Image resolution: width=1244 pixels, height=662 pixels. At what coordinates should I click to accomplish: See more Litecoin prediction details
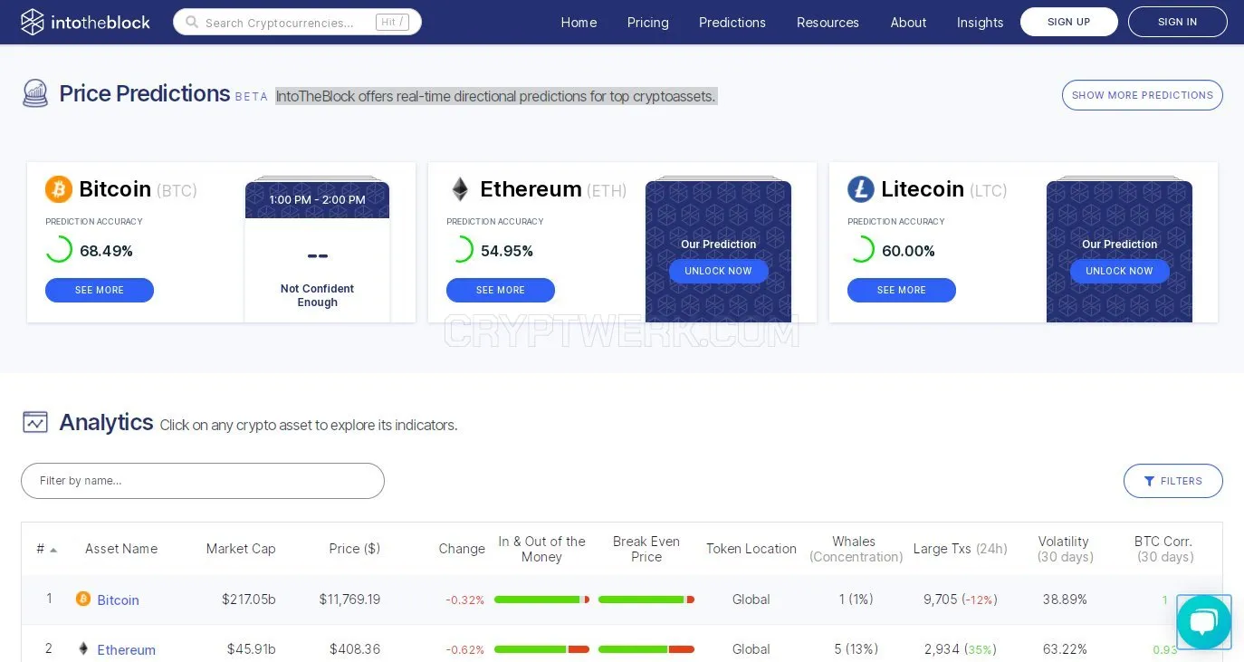[902, 290]
